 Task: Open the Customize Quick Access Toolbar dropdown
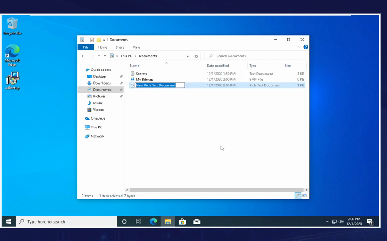pyautogui.click(x=104, y=40)
